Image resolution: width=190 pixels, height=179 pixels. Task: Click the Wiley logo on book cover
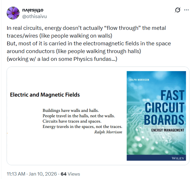[178, 158]
